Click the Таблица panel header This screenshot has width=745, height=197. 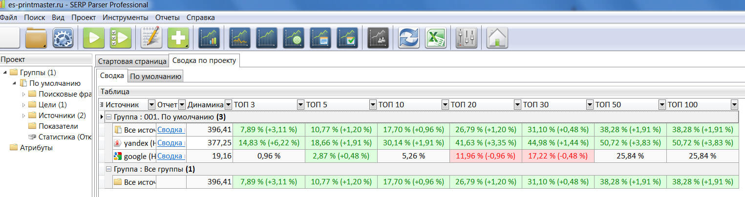click(421, 91)
